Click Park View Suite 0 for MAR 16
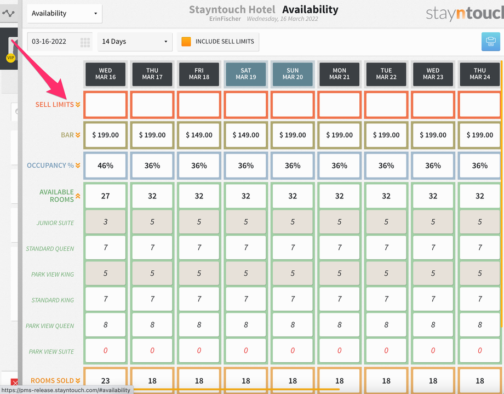Image resolution: width=504 pixels, height=394 pixels. [105, 351]
